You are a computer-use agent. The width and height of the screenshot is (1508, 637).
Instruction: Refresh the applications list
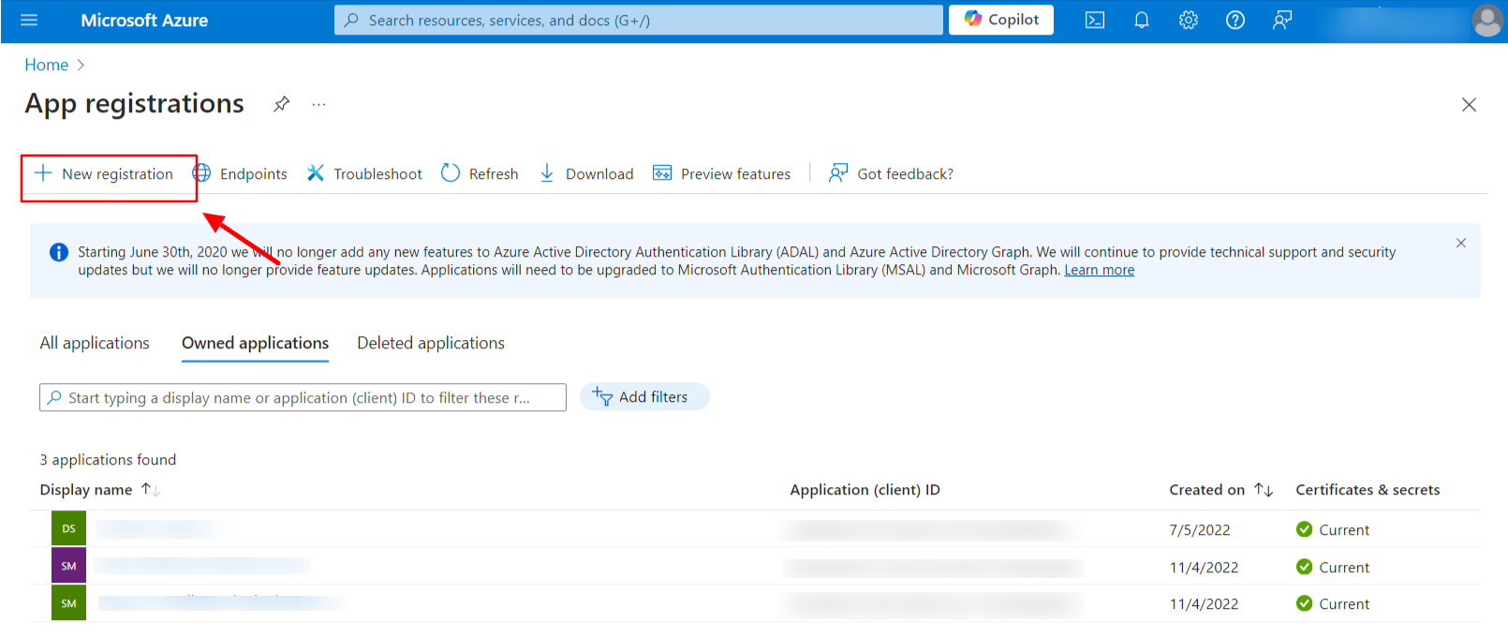coord(480,173)
